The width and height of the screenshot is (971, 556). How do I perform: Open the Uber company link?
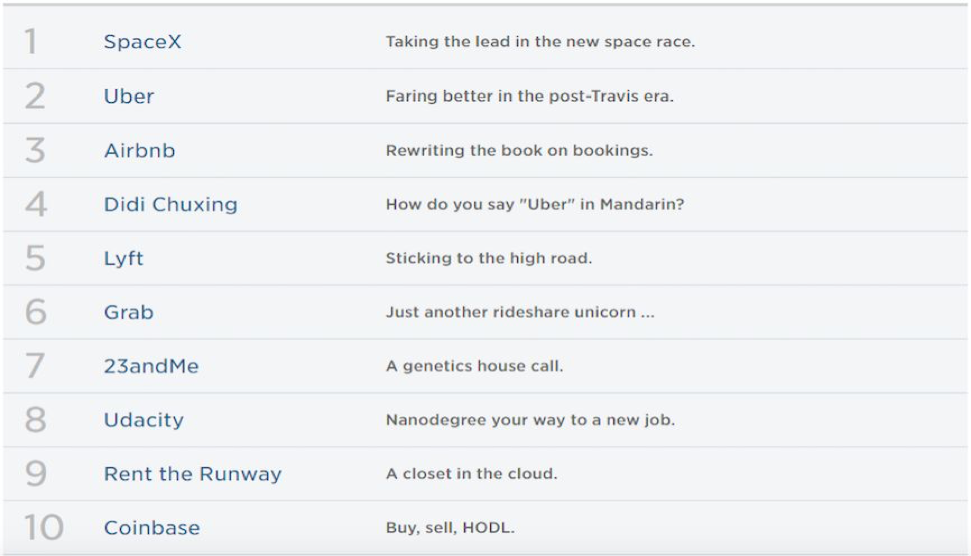[x=129, y=96]
